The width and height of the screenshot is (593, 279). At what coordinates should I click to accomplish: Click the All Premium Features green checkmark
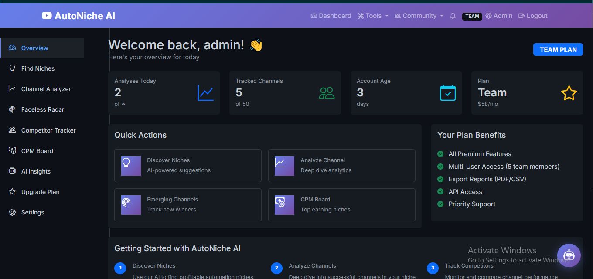tap(440, 154)
